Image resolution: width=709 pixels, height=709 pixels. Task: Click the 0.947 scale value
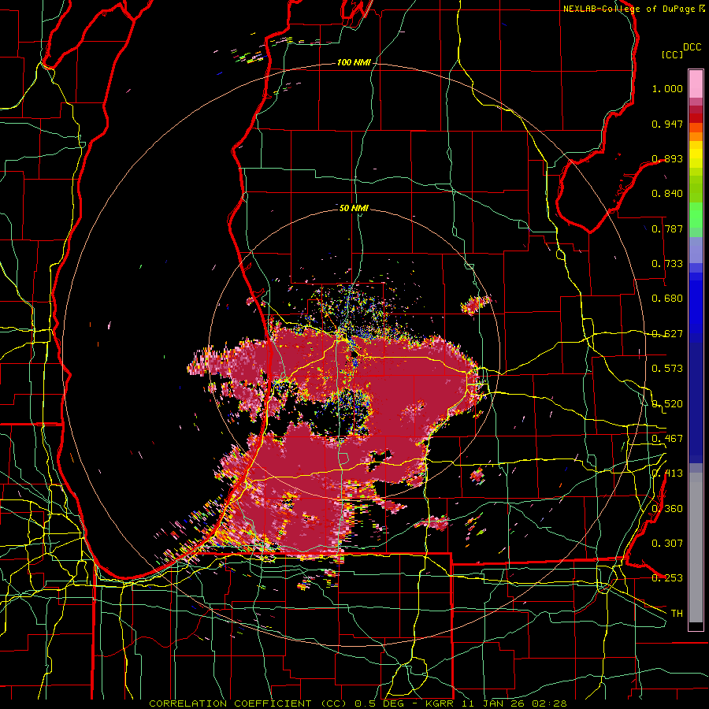[667, 124]
